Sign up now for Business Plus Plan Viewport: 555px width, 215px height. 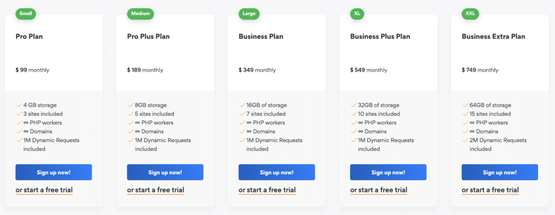click(388, 172)
